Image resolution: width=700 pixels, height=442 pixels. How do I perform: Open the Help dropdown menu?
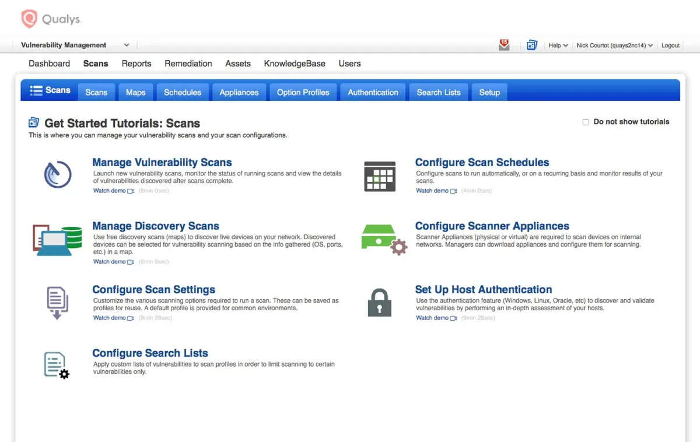pyautogui.click(x=558, y=45)
